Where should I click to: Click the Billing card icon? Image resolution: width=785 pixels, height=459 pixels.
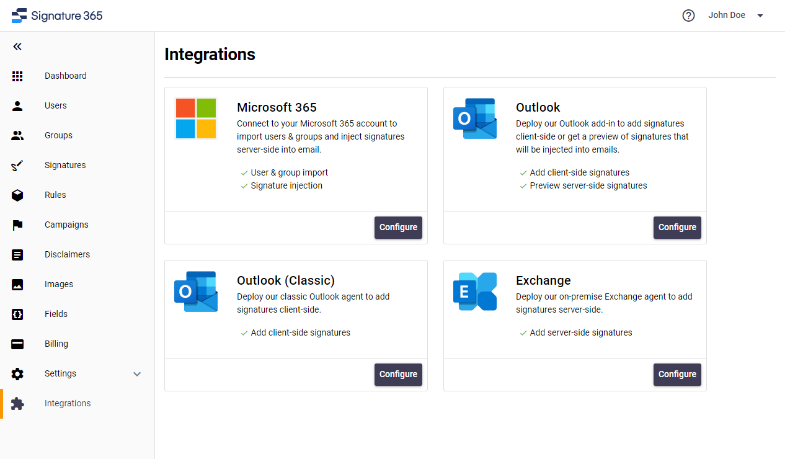(17, 344)
